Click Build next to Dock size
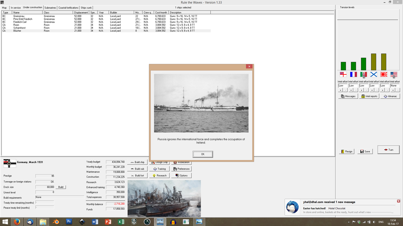The width and height of the screenshot is (403, 226). [61, 187]
